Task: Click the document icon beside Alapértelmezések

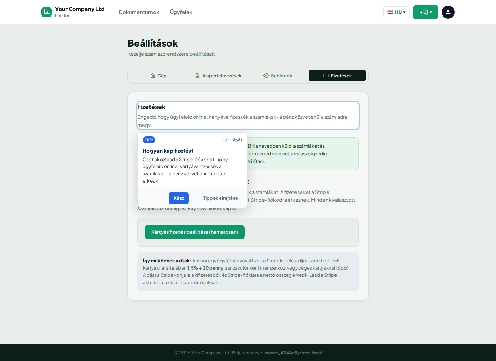Action: coord(197,76)
